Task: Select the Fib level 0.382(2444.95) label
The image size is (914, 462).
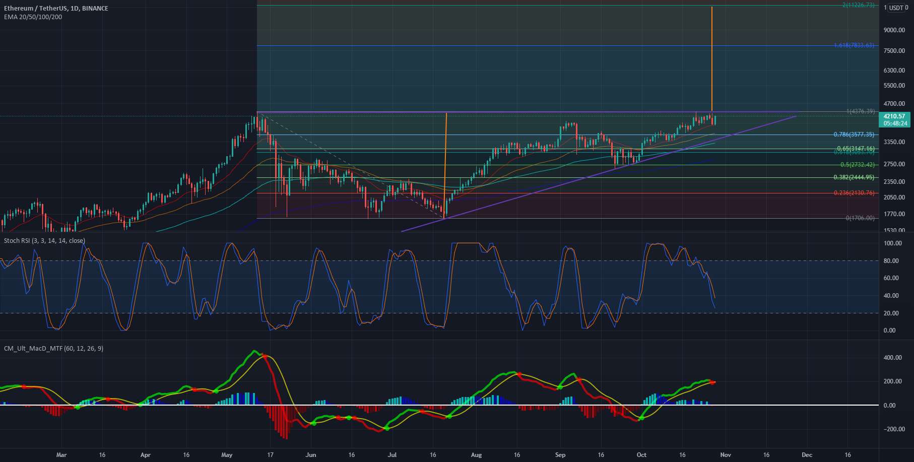Action: [855, 177]
